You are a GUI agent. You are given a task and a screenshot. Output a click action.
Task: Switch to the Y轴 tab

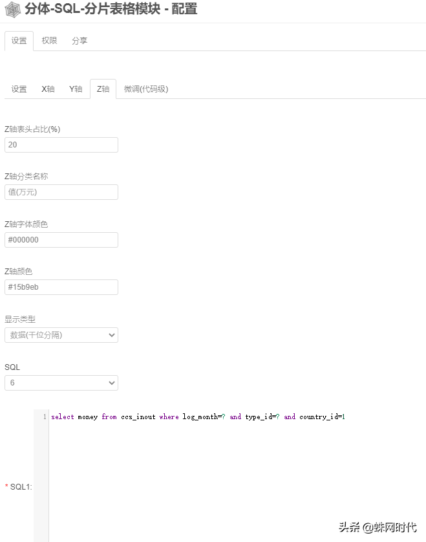click(76, 89)
